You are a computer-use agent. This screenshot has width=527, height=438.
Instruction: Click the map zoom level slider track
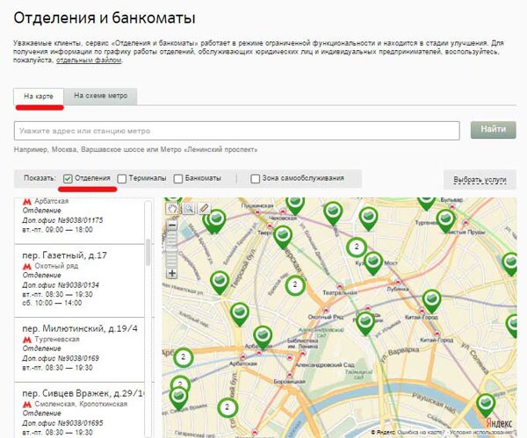tap(172, 249)
